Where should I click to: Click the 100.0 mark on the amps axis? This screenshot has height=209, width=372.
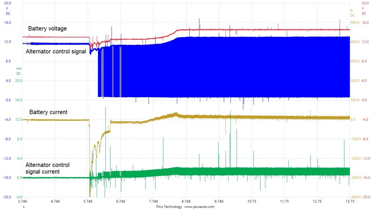[x=354, y=100]
